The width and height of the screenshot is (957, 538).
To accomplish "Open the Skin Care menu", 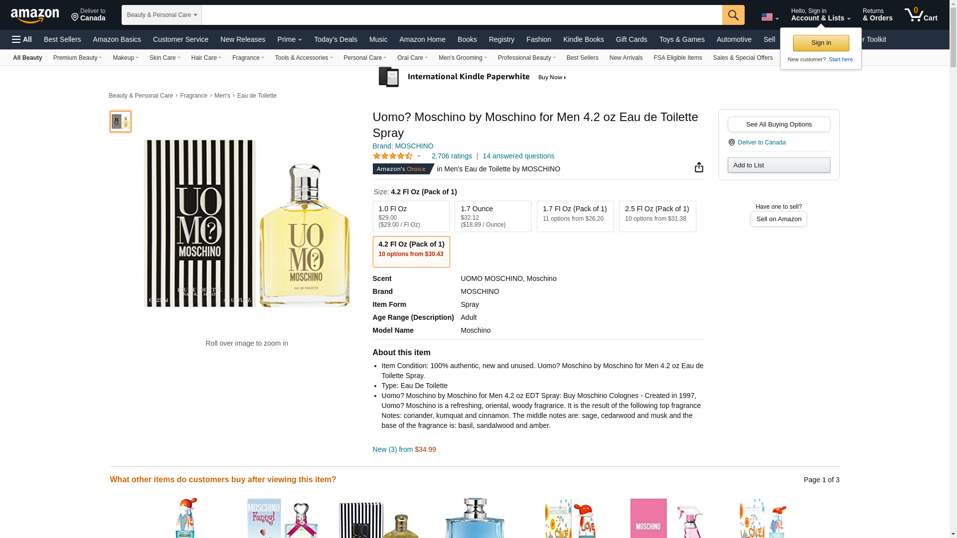I will click(164, 58).
